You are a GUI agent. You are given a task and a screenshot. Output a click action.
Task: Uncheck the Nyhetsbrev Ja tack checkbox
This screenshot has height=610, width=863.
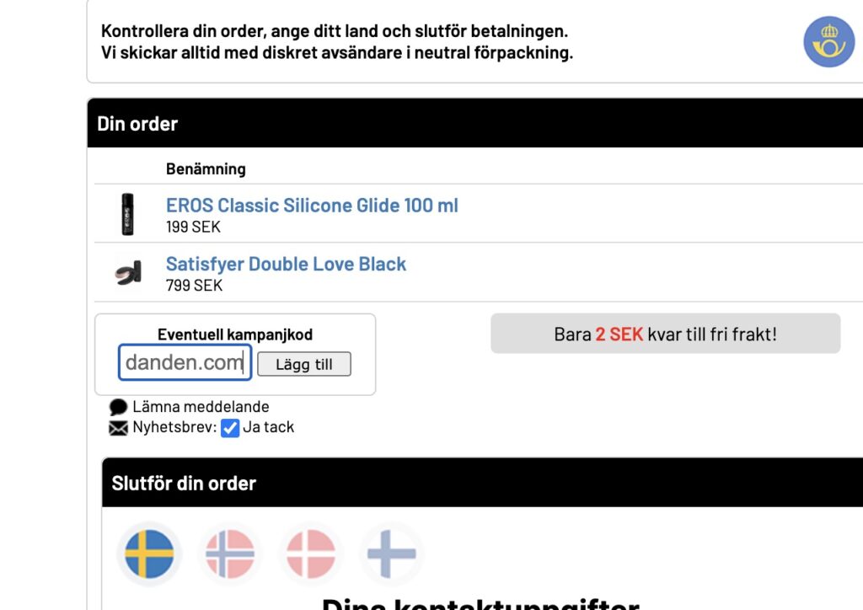coord(230,428)
